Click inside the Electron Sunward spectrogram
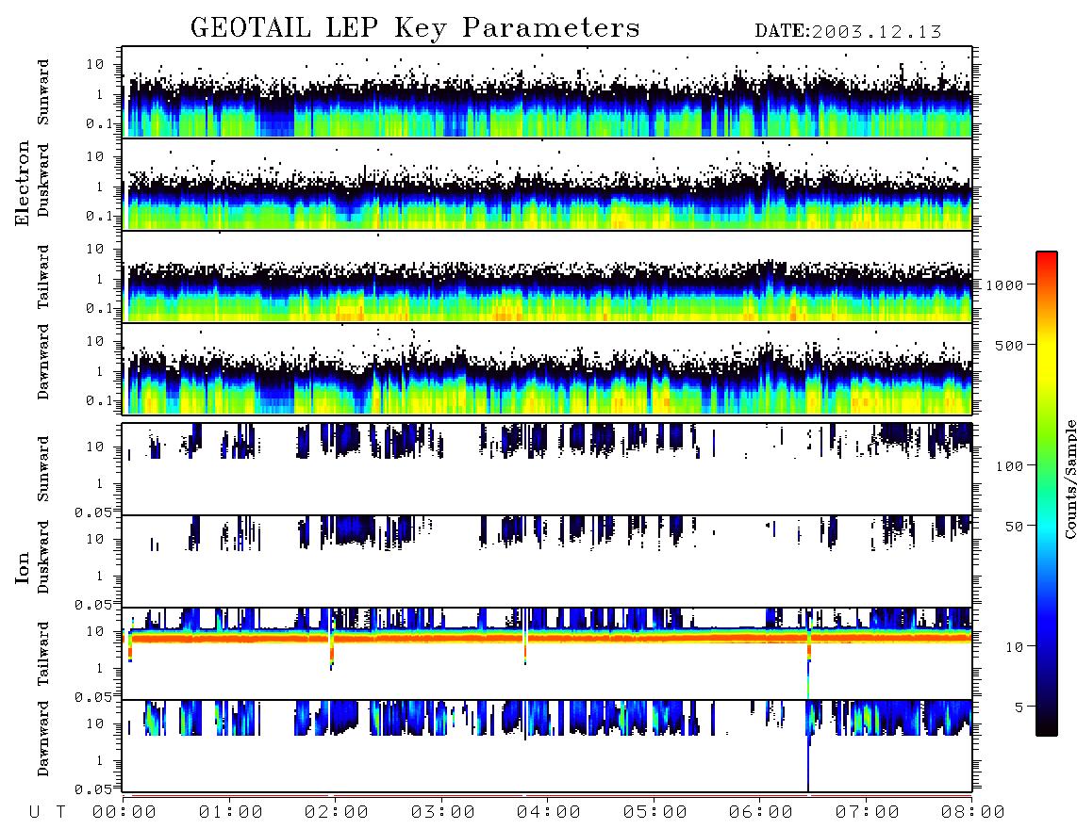This screenshot has height=829, width=1077. tap(547, 92)
